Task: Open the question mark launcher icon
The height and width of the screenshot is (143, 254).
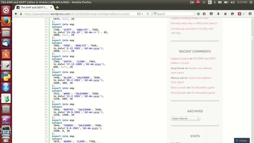Action: (6, 109)
